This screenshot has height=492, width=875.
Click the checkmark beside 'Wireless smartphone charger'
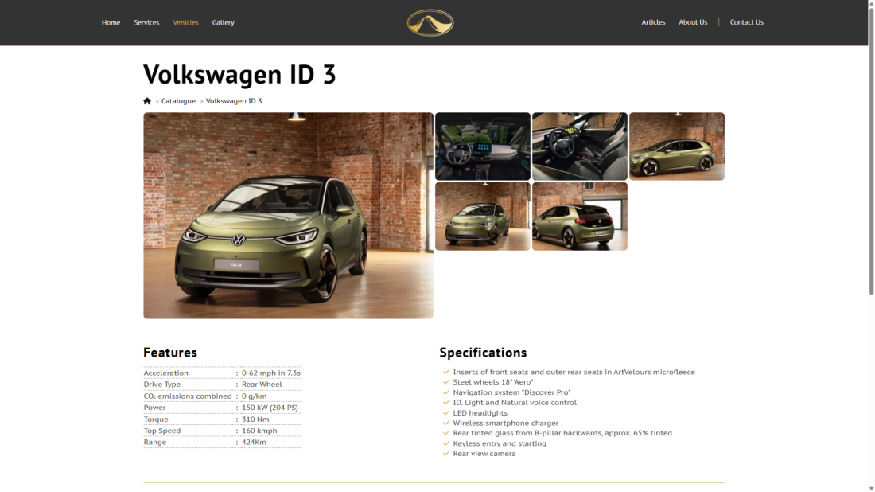pos(446,423)
